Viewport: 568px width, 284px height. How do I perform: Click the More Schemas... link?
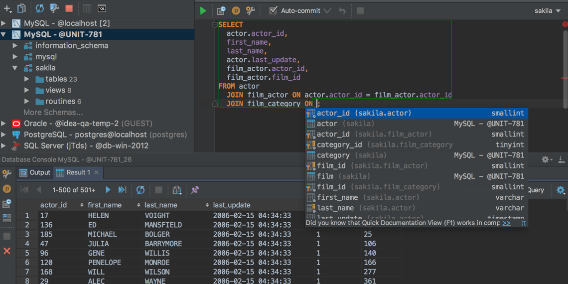tap(53, 112)
